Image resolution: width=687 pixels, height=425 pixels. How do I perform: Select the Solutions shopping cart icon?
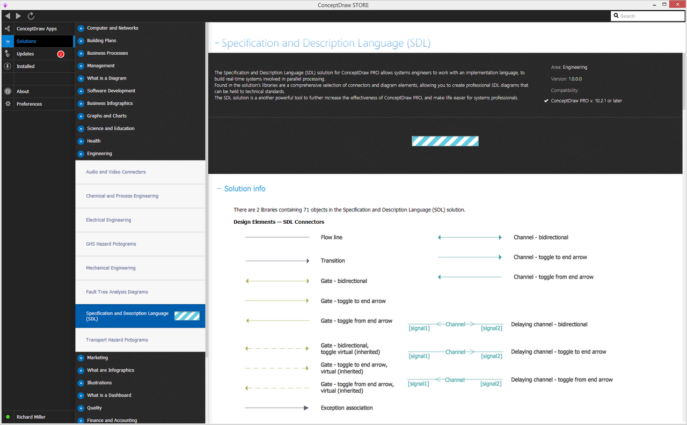[8, 41]
